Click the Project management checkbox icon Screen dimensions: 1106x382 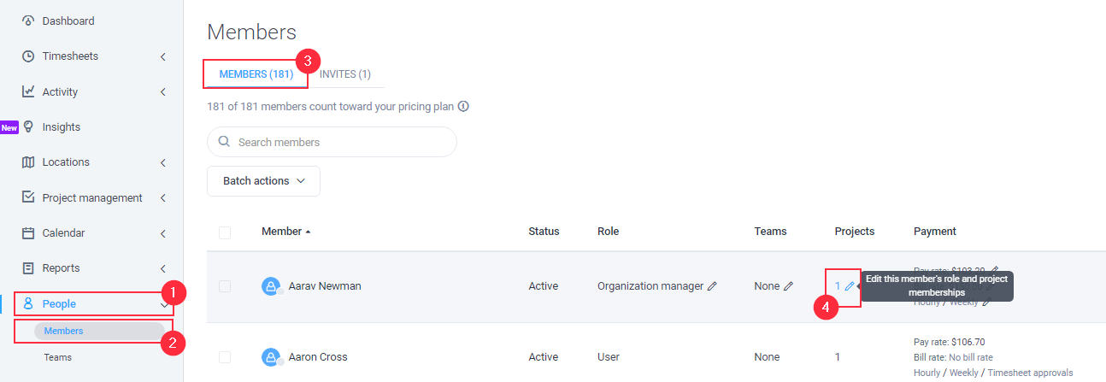coord(28,197)
